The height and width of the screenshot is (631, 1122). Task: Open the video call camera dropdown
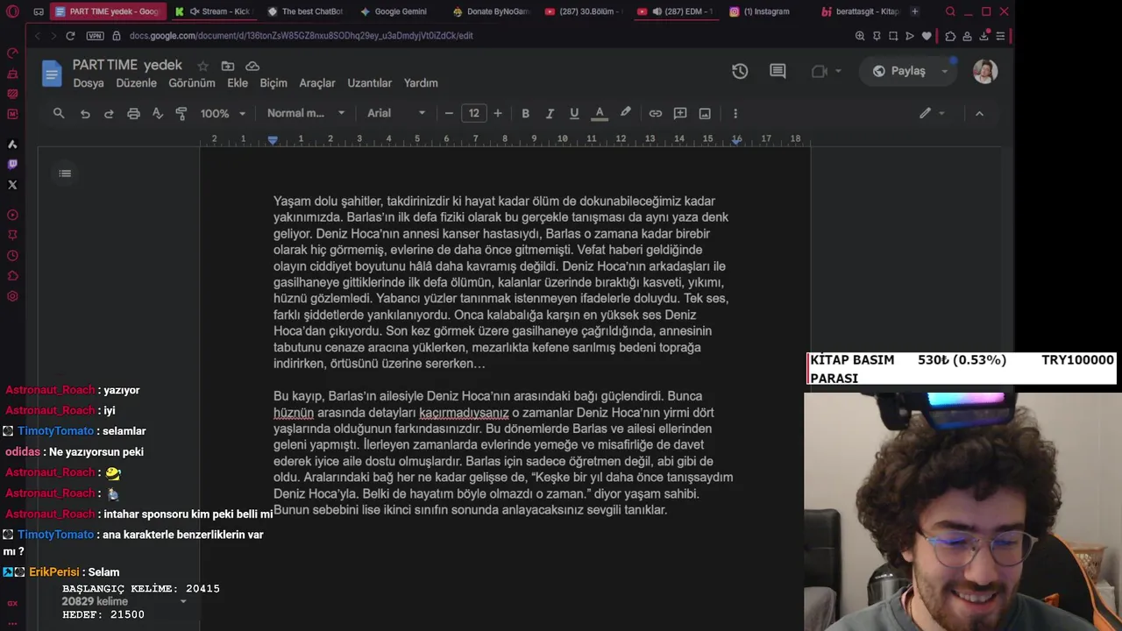[827, 71]
